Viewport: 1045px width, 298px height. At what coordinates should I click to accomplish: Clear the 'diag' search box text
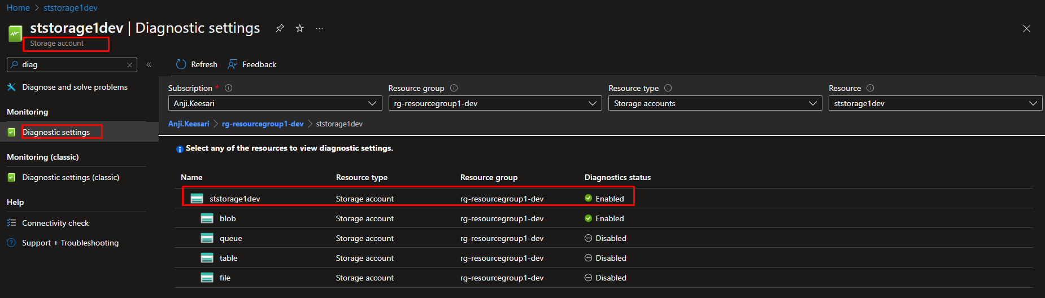129,65
